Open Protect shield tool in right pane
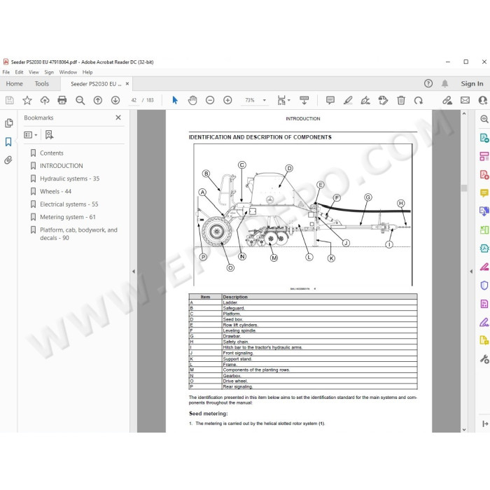This screenshot has height=490, width=490. tap(484, 285)
